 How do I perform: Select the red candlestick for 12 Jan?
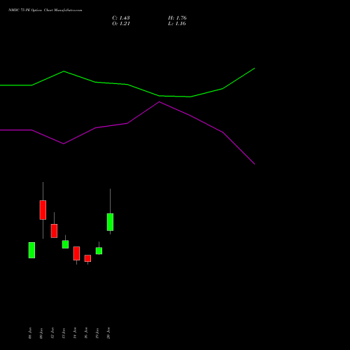point(54,231)
